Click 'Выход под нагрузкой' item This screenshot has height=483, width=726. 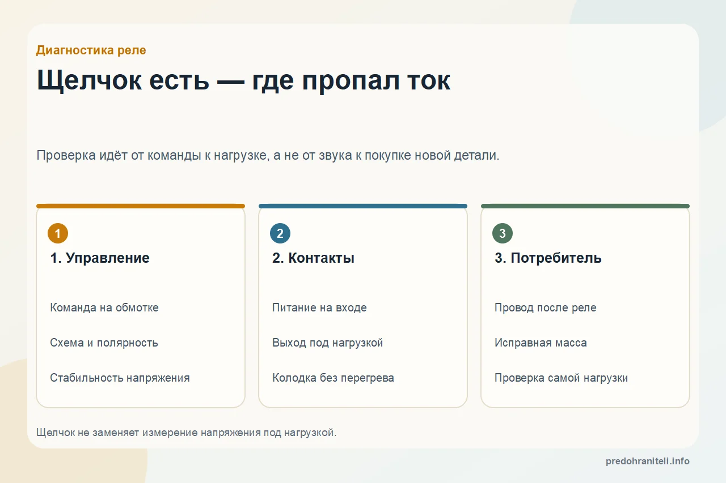[x=327, y=343]
